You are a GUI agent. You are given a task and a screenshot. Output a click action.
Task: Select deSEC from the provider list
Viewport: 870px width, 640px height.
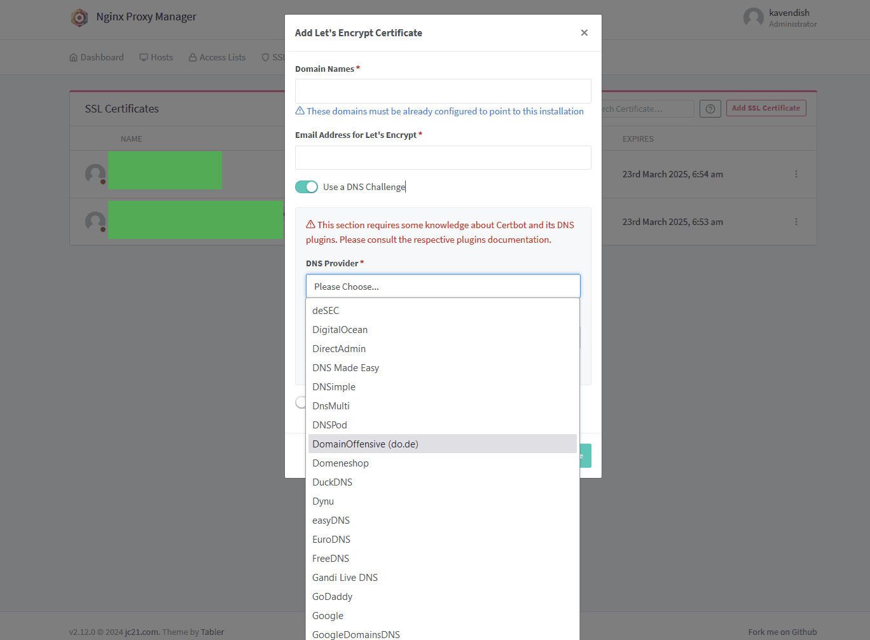coord(443,311)
